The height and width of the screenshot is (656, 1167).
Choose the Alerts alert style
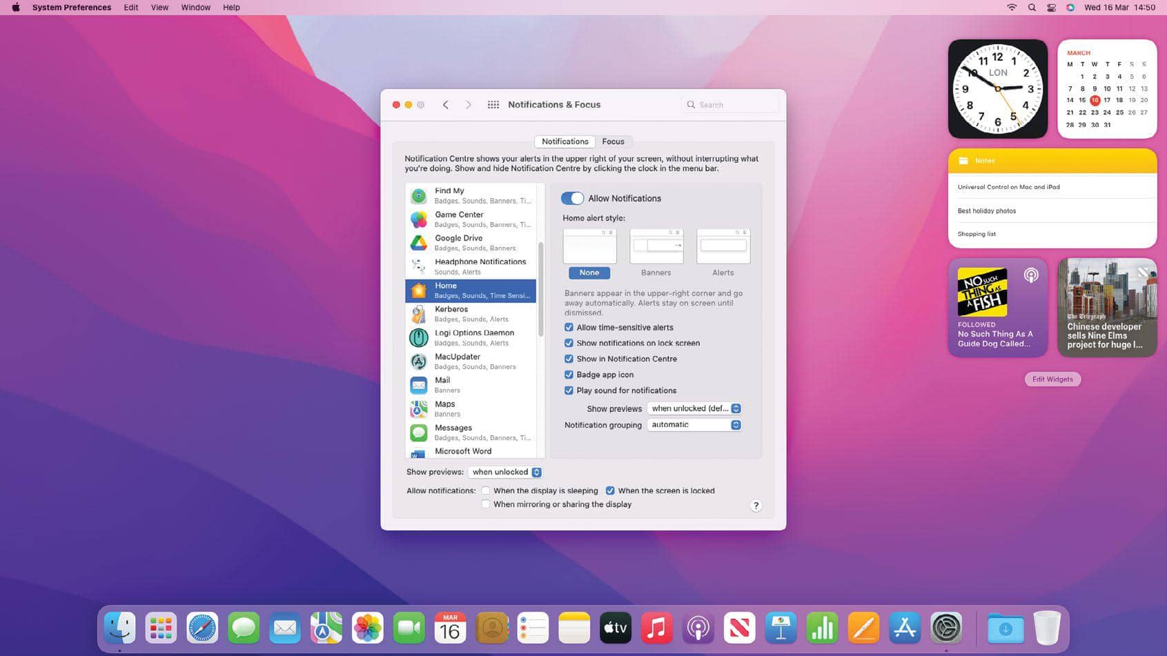click(723, 254)
